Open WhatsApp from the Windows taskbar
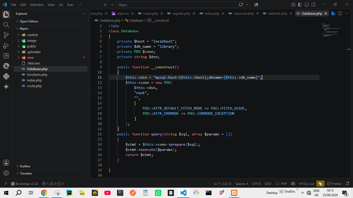This screenshot has height=198, width=353. (x=158, y=193)
